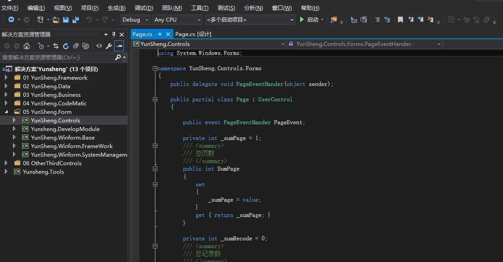
Task: Click the Refresh icon in Solution Explorer
Action: click(66, 46)
